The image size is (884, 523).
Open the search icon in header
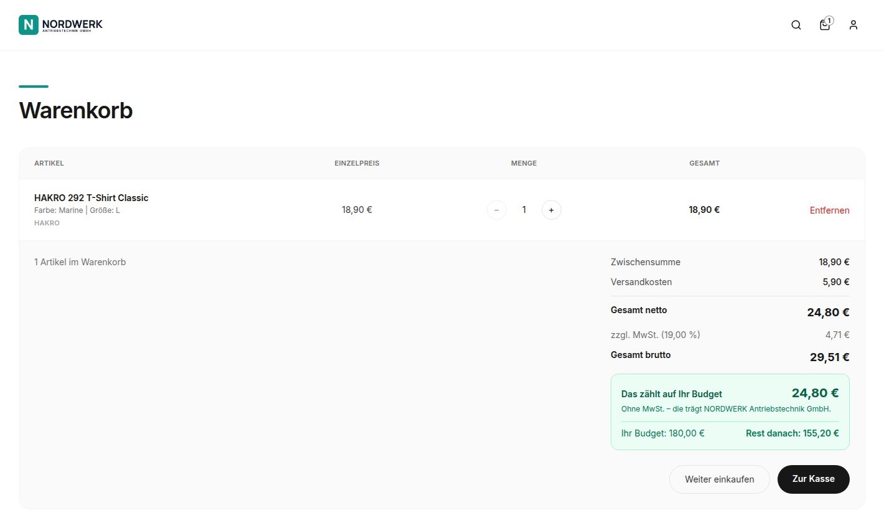[x=796, y=25]
